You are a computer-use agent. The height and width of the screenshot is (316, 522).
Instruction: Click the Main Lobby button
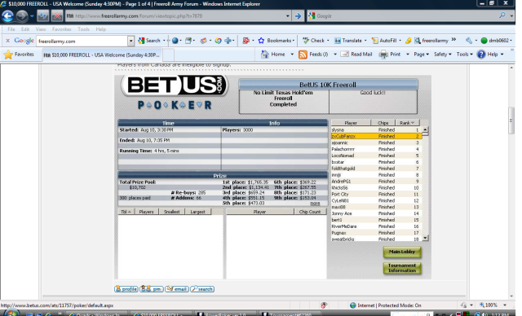402,252
